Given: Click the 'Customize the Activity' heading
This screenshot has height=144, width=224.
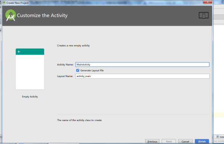Looking at the screenshot, I should [x=42, y=15].
